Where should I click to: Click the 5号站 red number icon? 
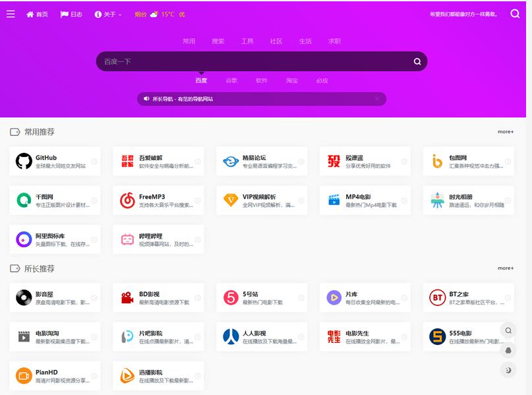[x=231, y=297]
